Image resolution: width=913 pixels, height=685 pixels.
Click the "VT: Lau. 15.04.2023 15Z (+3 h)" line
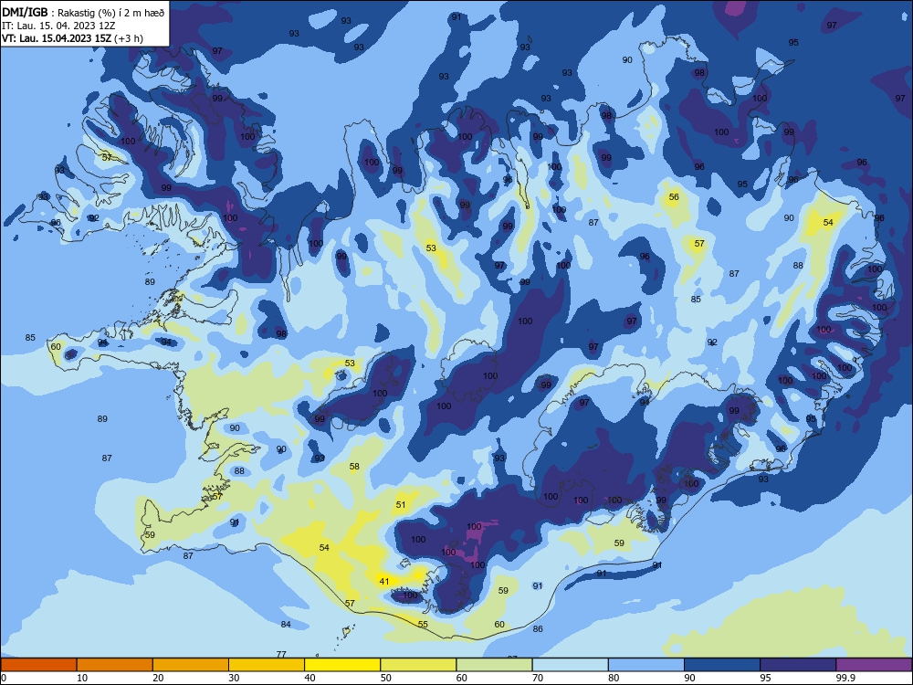[72, 38]
